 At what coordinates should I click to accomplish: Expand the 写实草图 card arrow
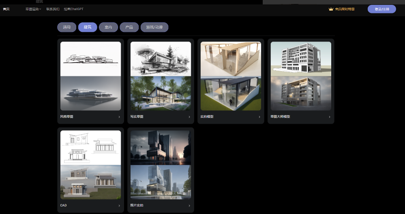189,117
